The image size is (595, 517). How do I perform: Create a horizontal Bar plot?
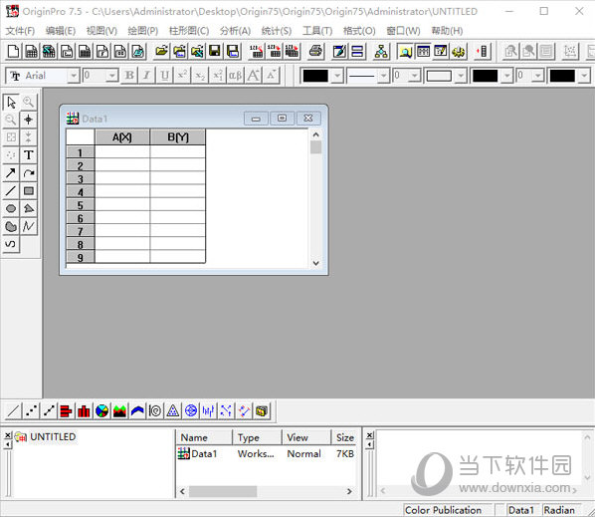pyautogui.click(x=67, y=411)
